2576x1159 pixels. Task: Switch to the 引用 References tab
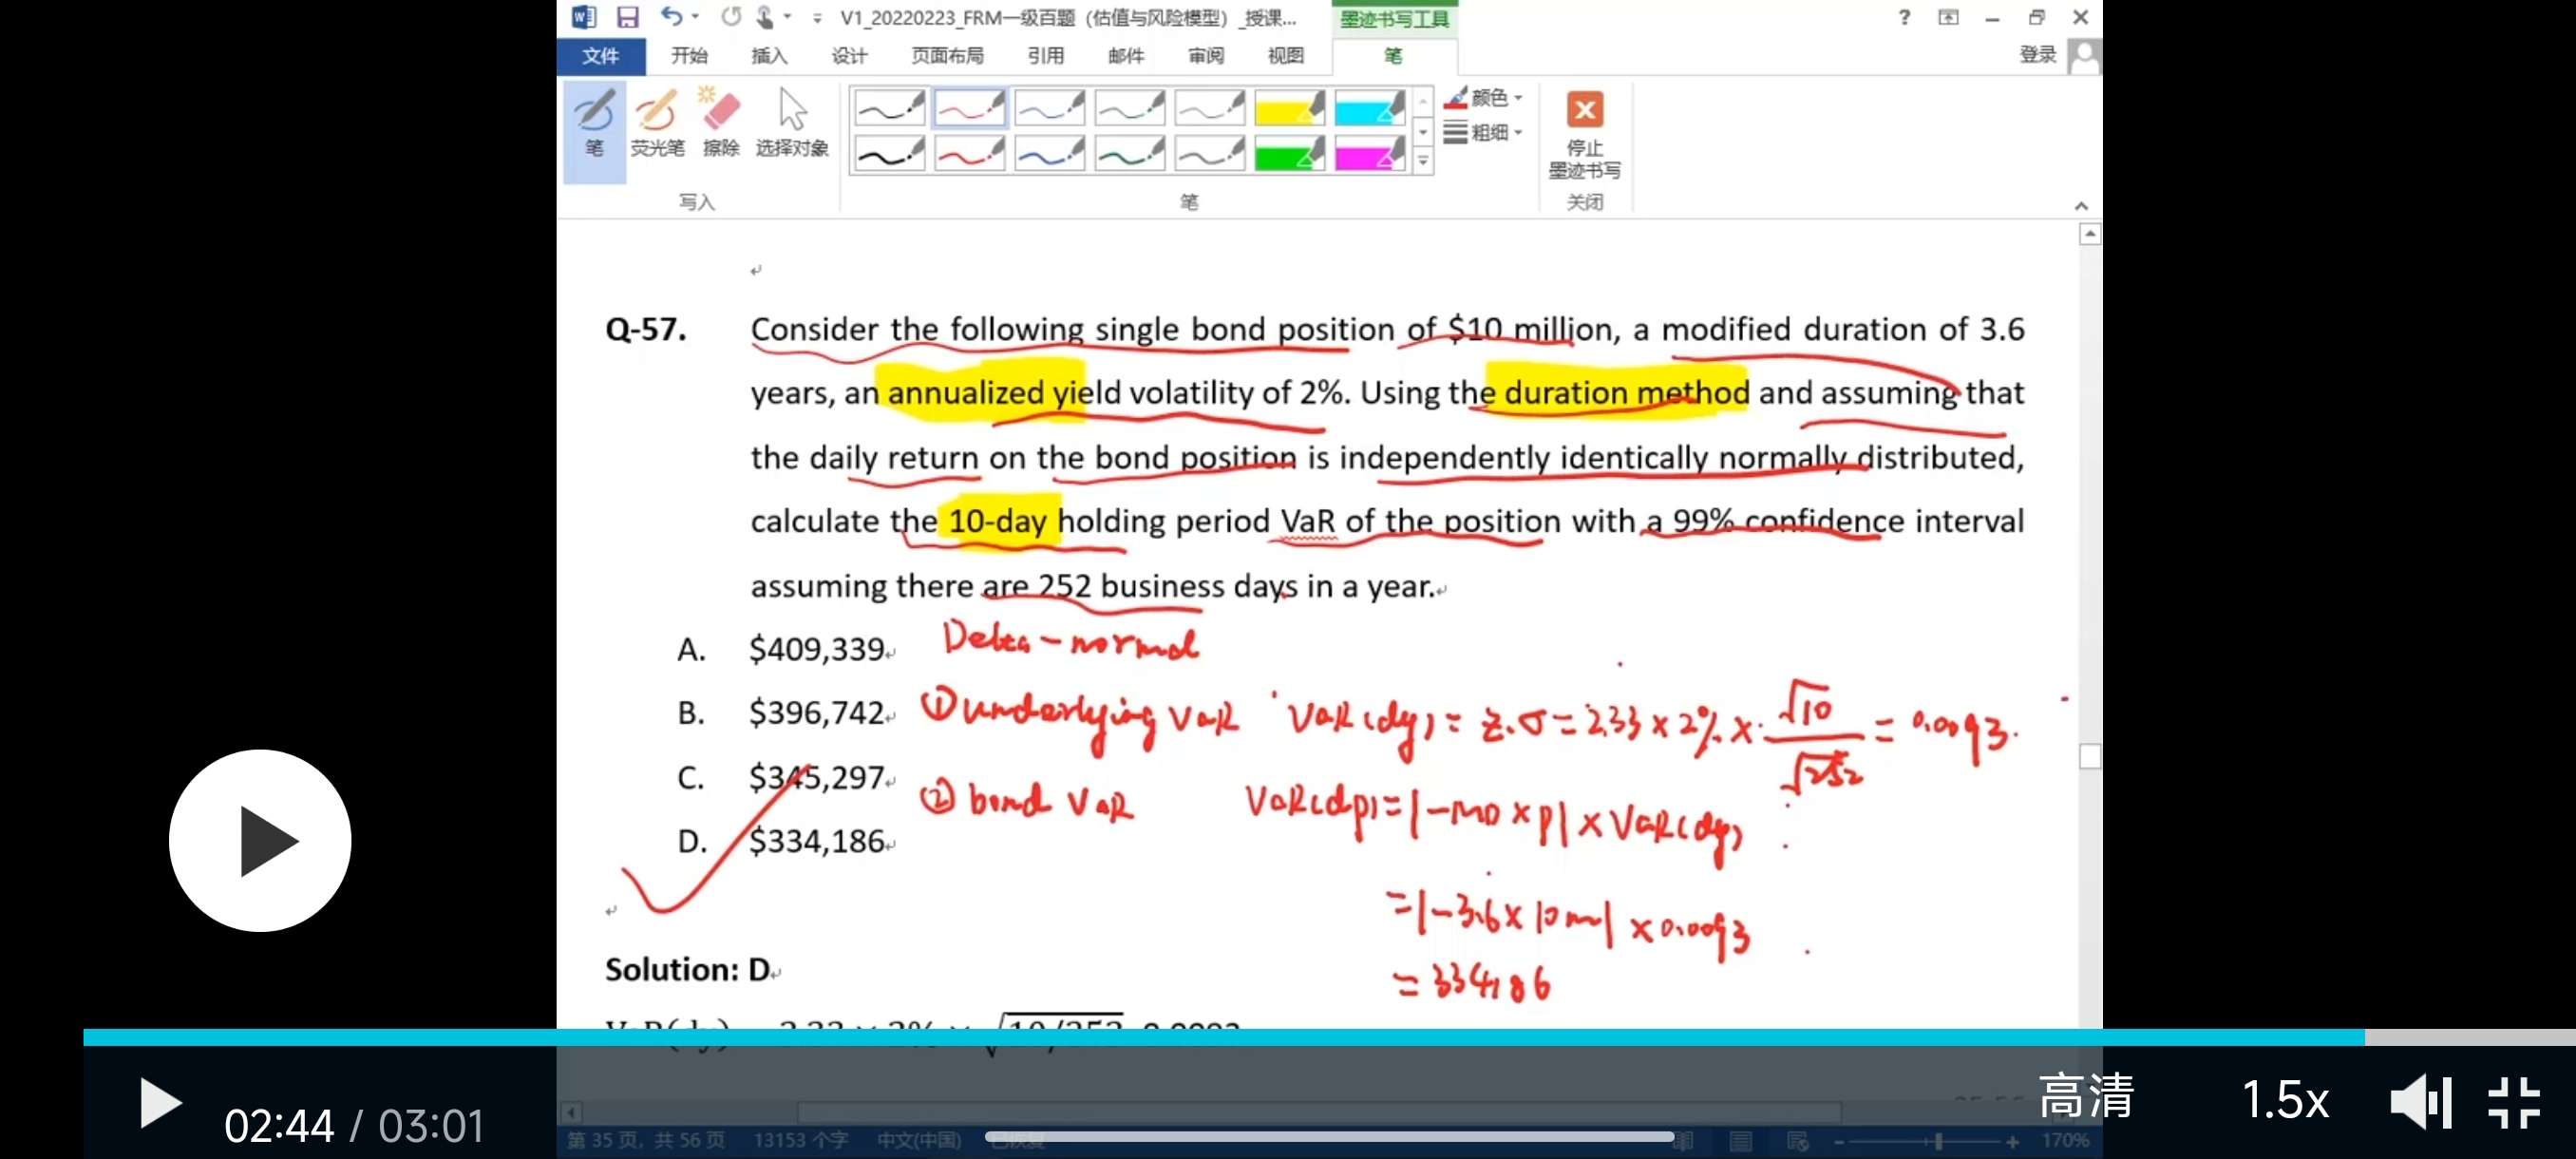coord(1046,56)
